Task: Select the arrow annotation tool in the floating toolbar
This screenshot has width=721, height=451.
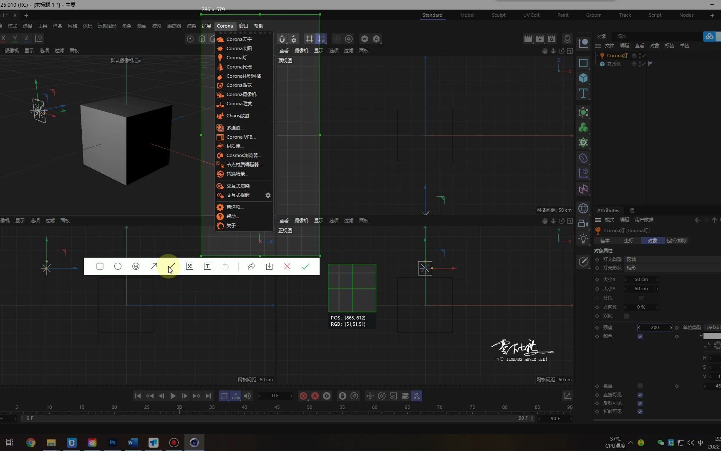Action: [x=154, y=266]
